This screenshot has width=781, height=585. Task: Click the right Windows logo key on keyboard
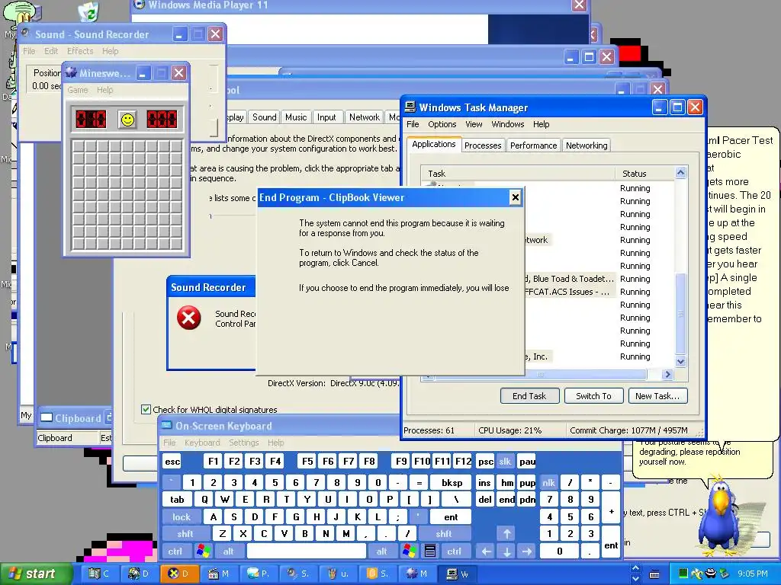pos(410,551)
